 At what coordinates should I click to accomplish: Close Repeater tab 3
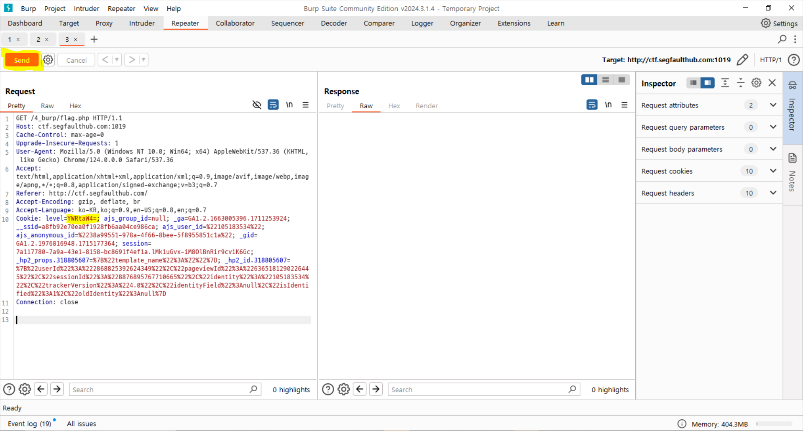[x=76, y=40]
